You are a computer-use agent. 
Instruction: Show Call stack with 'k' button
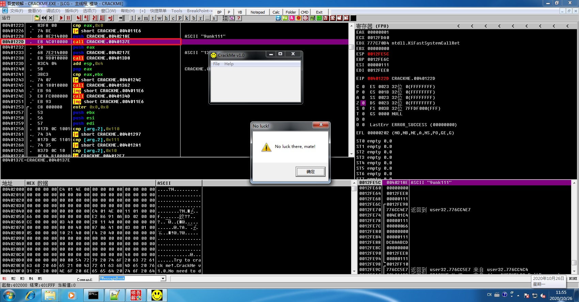(187, 18)
